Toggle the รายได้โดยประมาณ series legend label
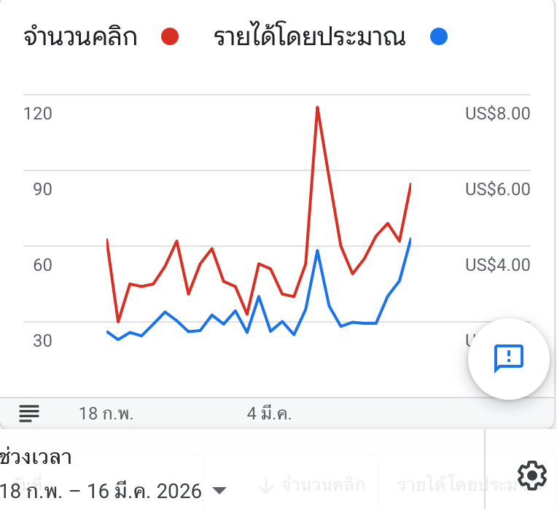The height and width of the screenshot is (509, 557). (309, 36)
